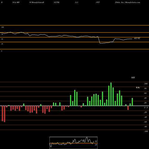Click the '80' label on MR axis
Viewport: 149px width, 149px height.
pyautogui.click(x=145, y=89)
